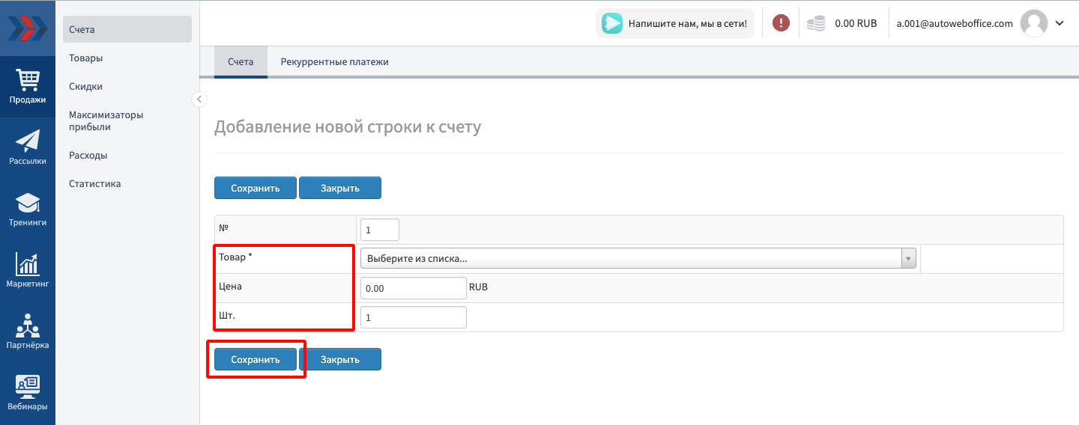This screenshot has height=425, width=1079.
Task: Open the Маркетинг chart section
Action: click(x=28, y=270)
